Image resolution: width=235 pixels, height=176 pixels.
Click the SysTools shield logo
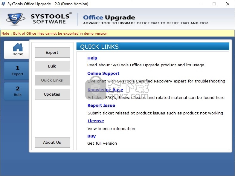(x=15, y=19)
